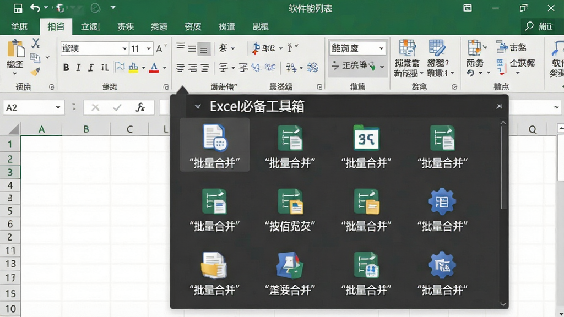Open the ribbon tab labeled 资质
564x317 pixels.
[193, 26]
